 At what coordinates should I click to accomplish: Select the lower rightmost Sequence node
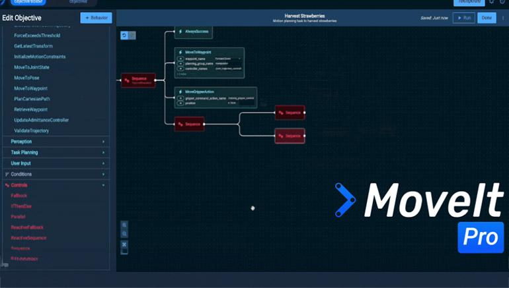(290, 136)
